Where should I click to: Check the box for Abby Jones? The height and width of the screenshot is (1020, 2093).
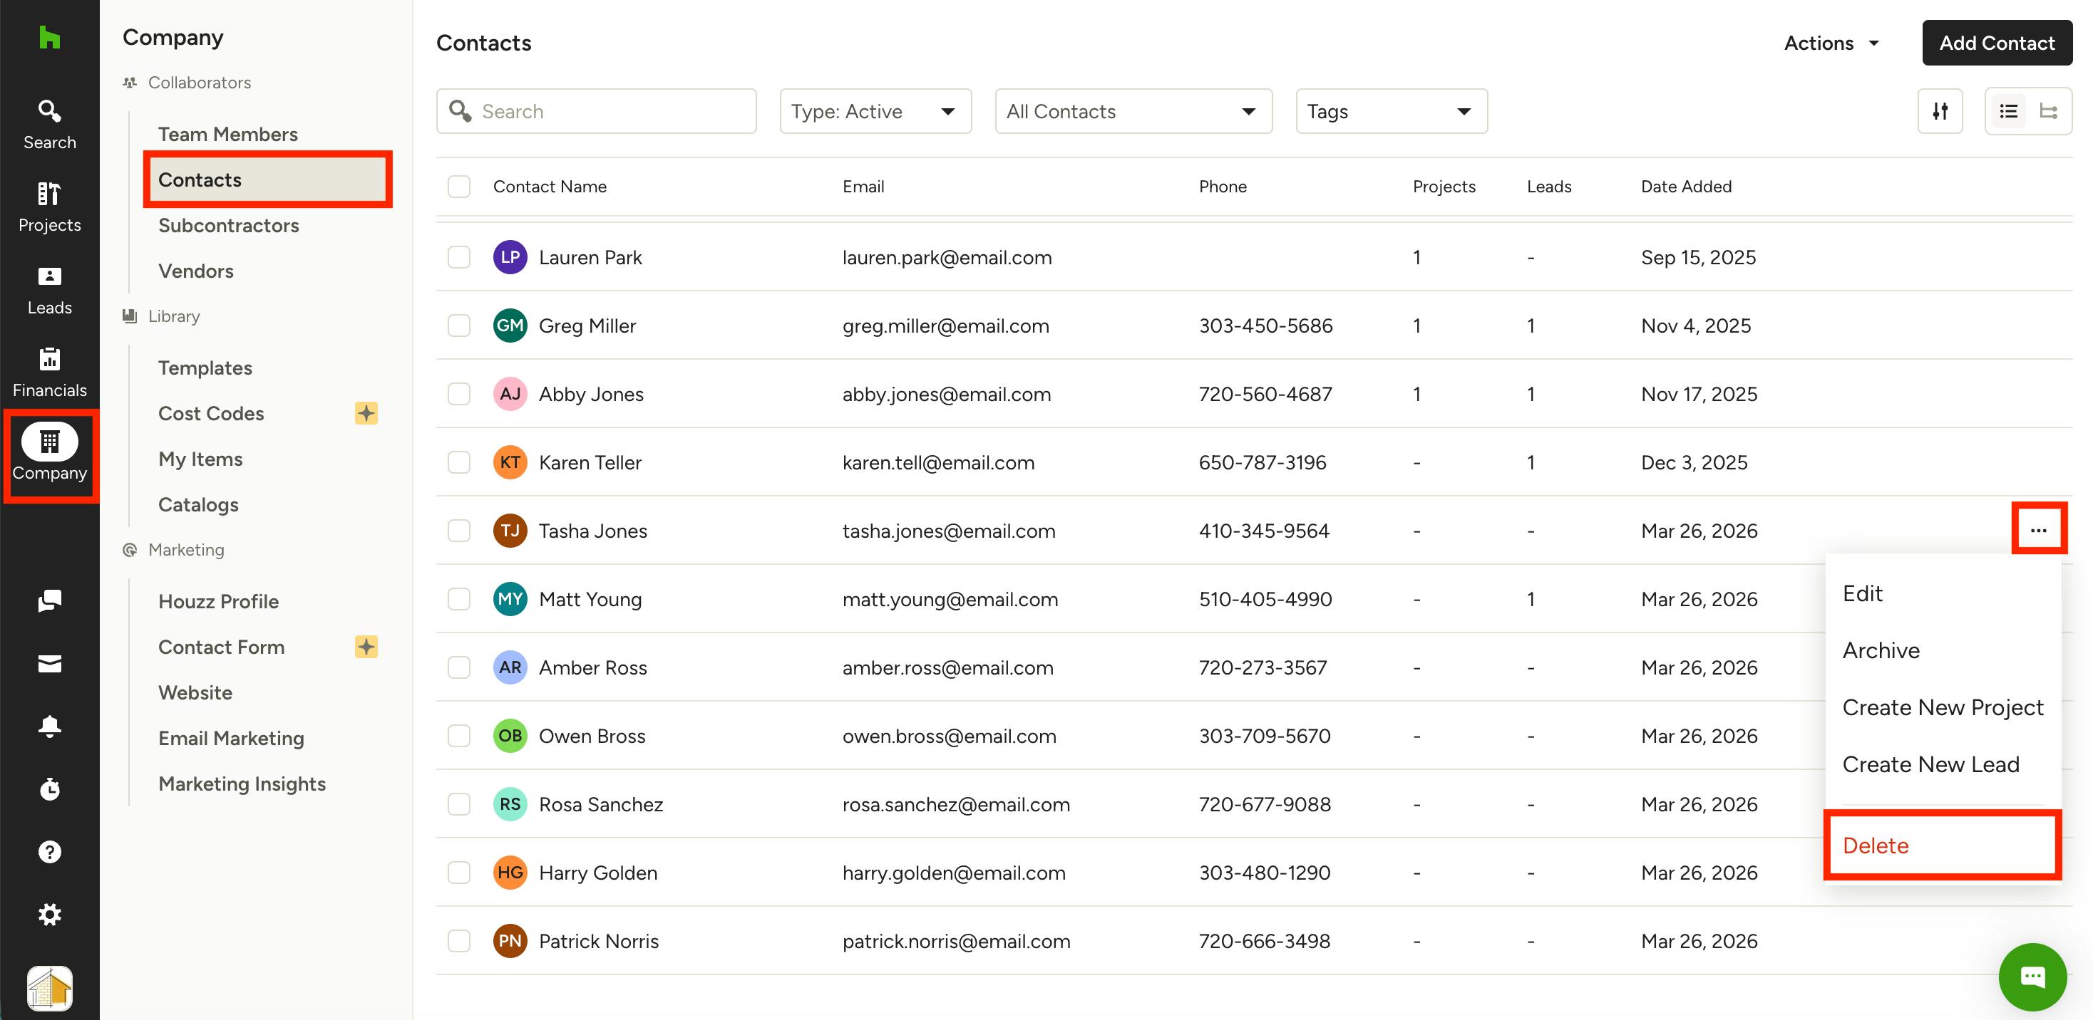459,394
